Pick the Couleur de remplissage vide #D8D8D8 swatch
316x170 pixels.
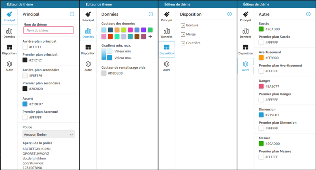pos(104,73)
